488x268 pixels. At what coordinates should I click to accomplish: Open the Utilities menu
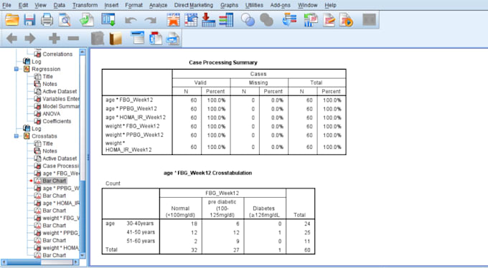[254, 5]
